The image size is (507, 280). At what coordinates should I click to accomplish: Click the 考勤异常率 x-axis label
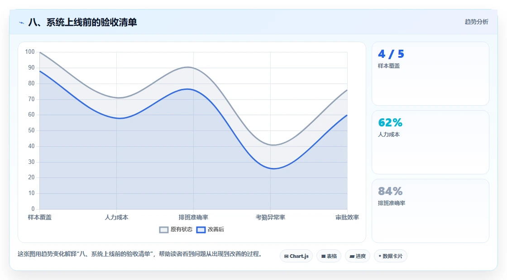pyautogui.click(x=270, y=217)
